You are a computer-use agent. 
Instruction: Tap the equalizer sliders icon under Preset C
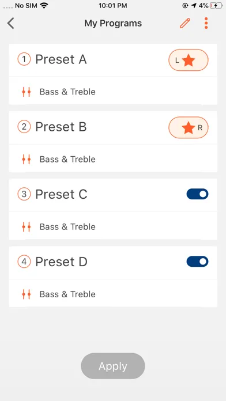point(26,226)
